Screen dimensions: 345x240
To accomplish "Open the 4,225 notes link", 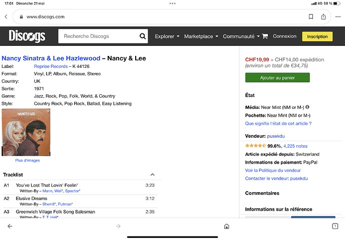I will 295,146.
